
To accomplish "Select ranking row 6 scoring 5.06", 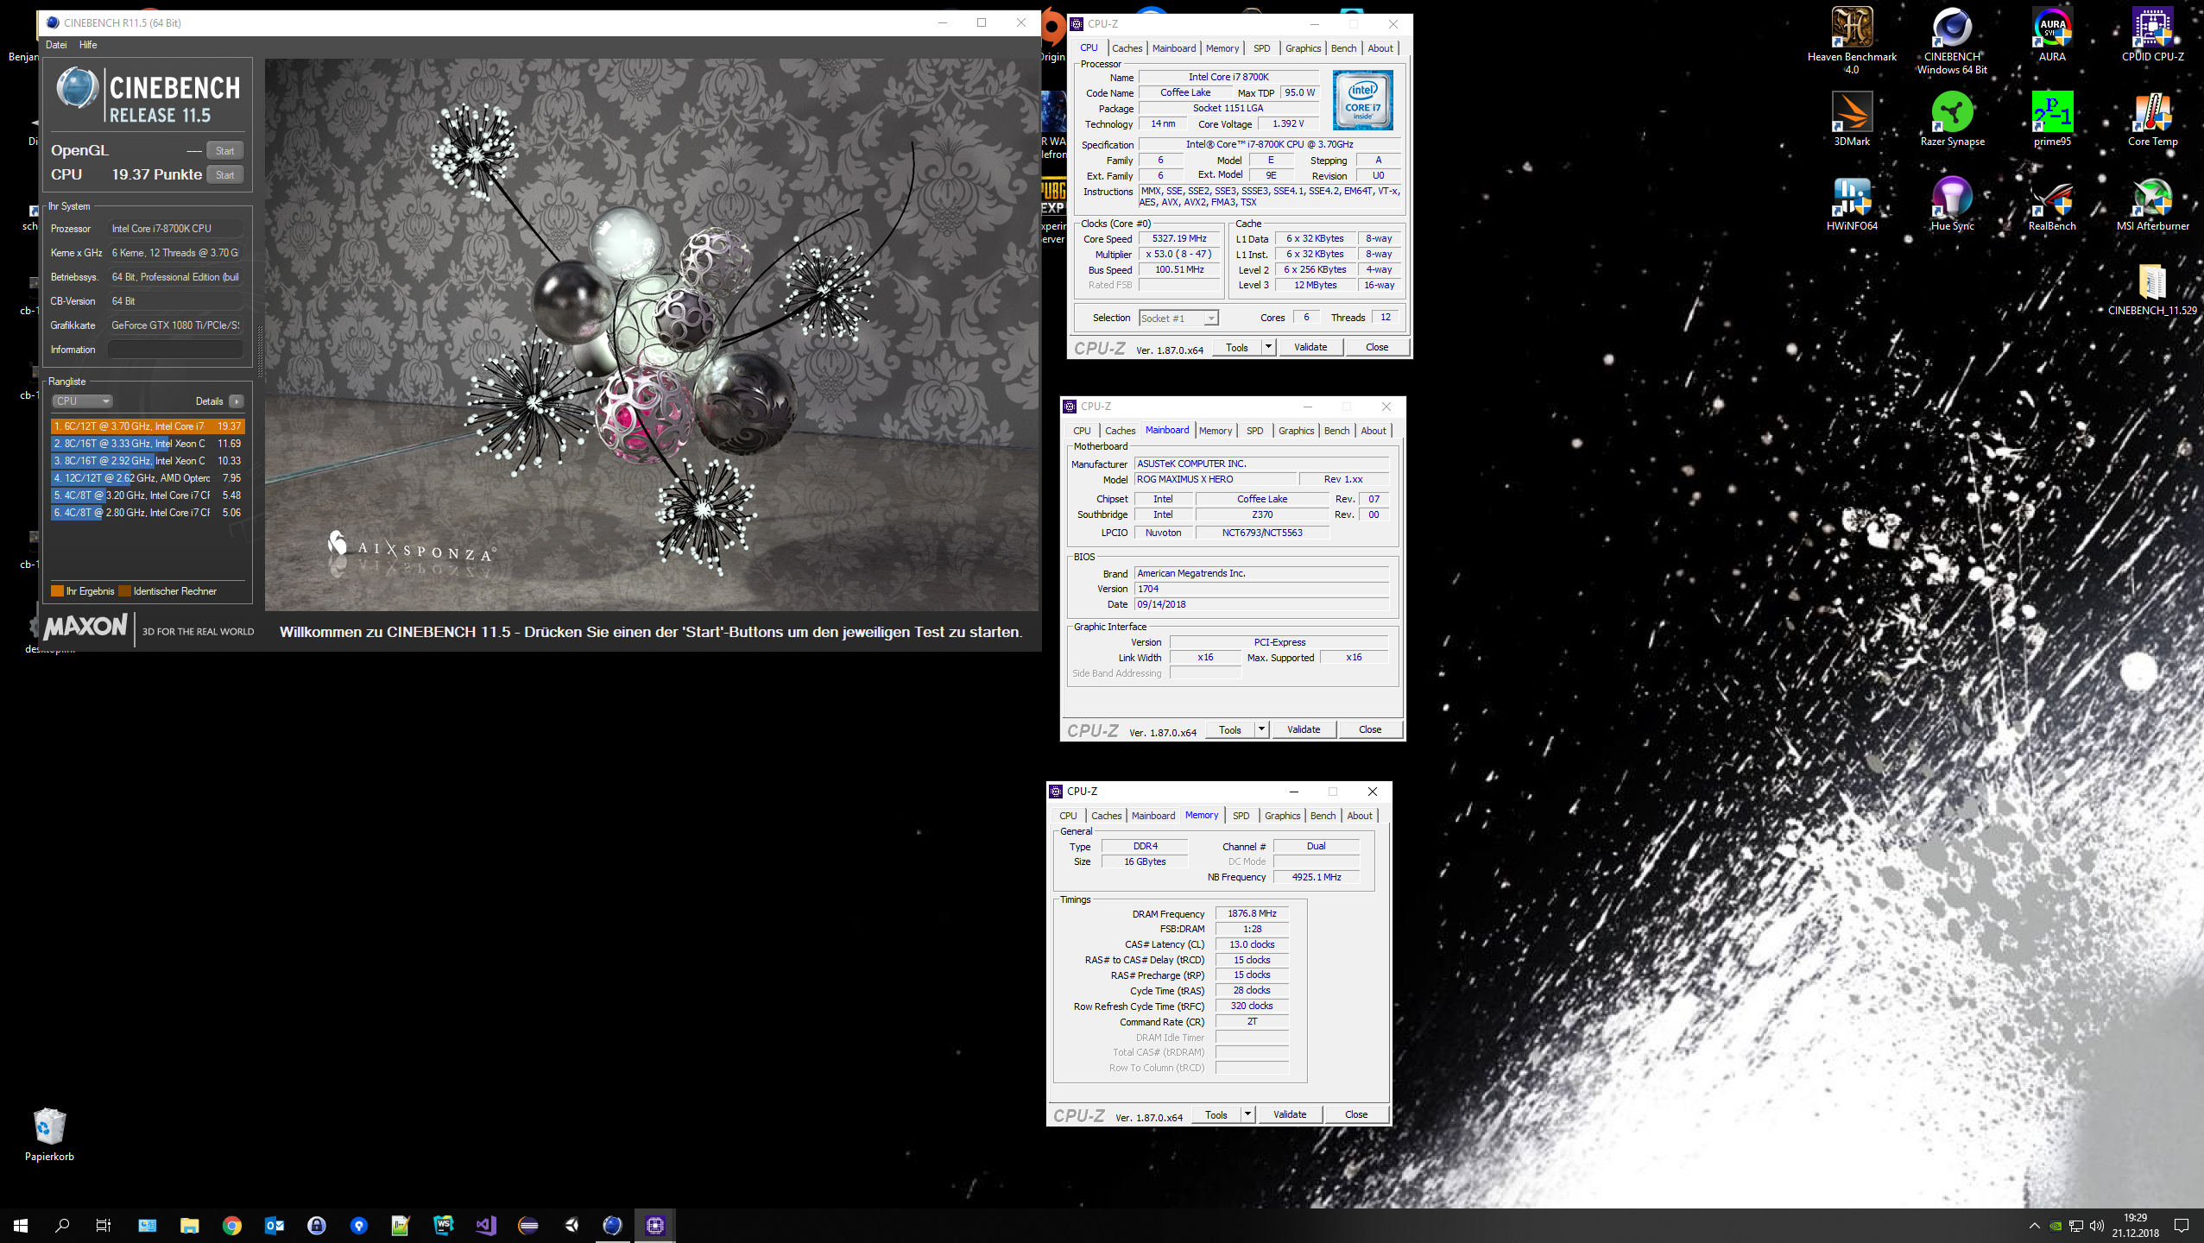I will 148,513.
